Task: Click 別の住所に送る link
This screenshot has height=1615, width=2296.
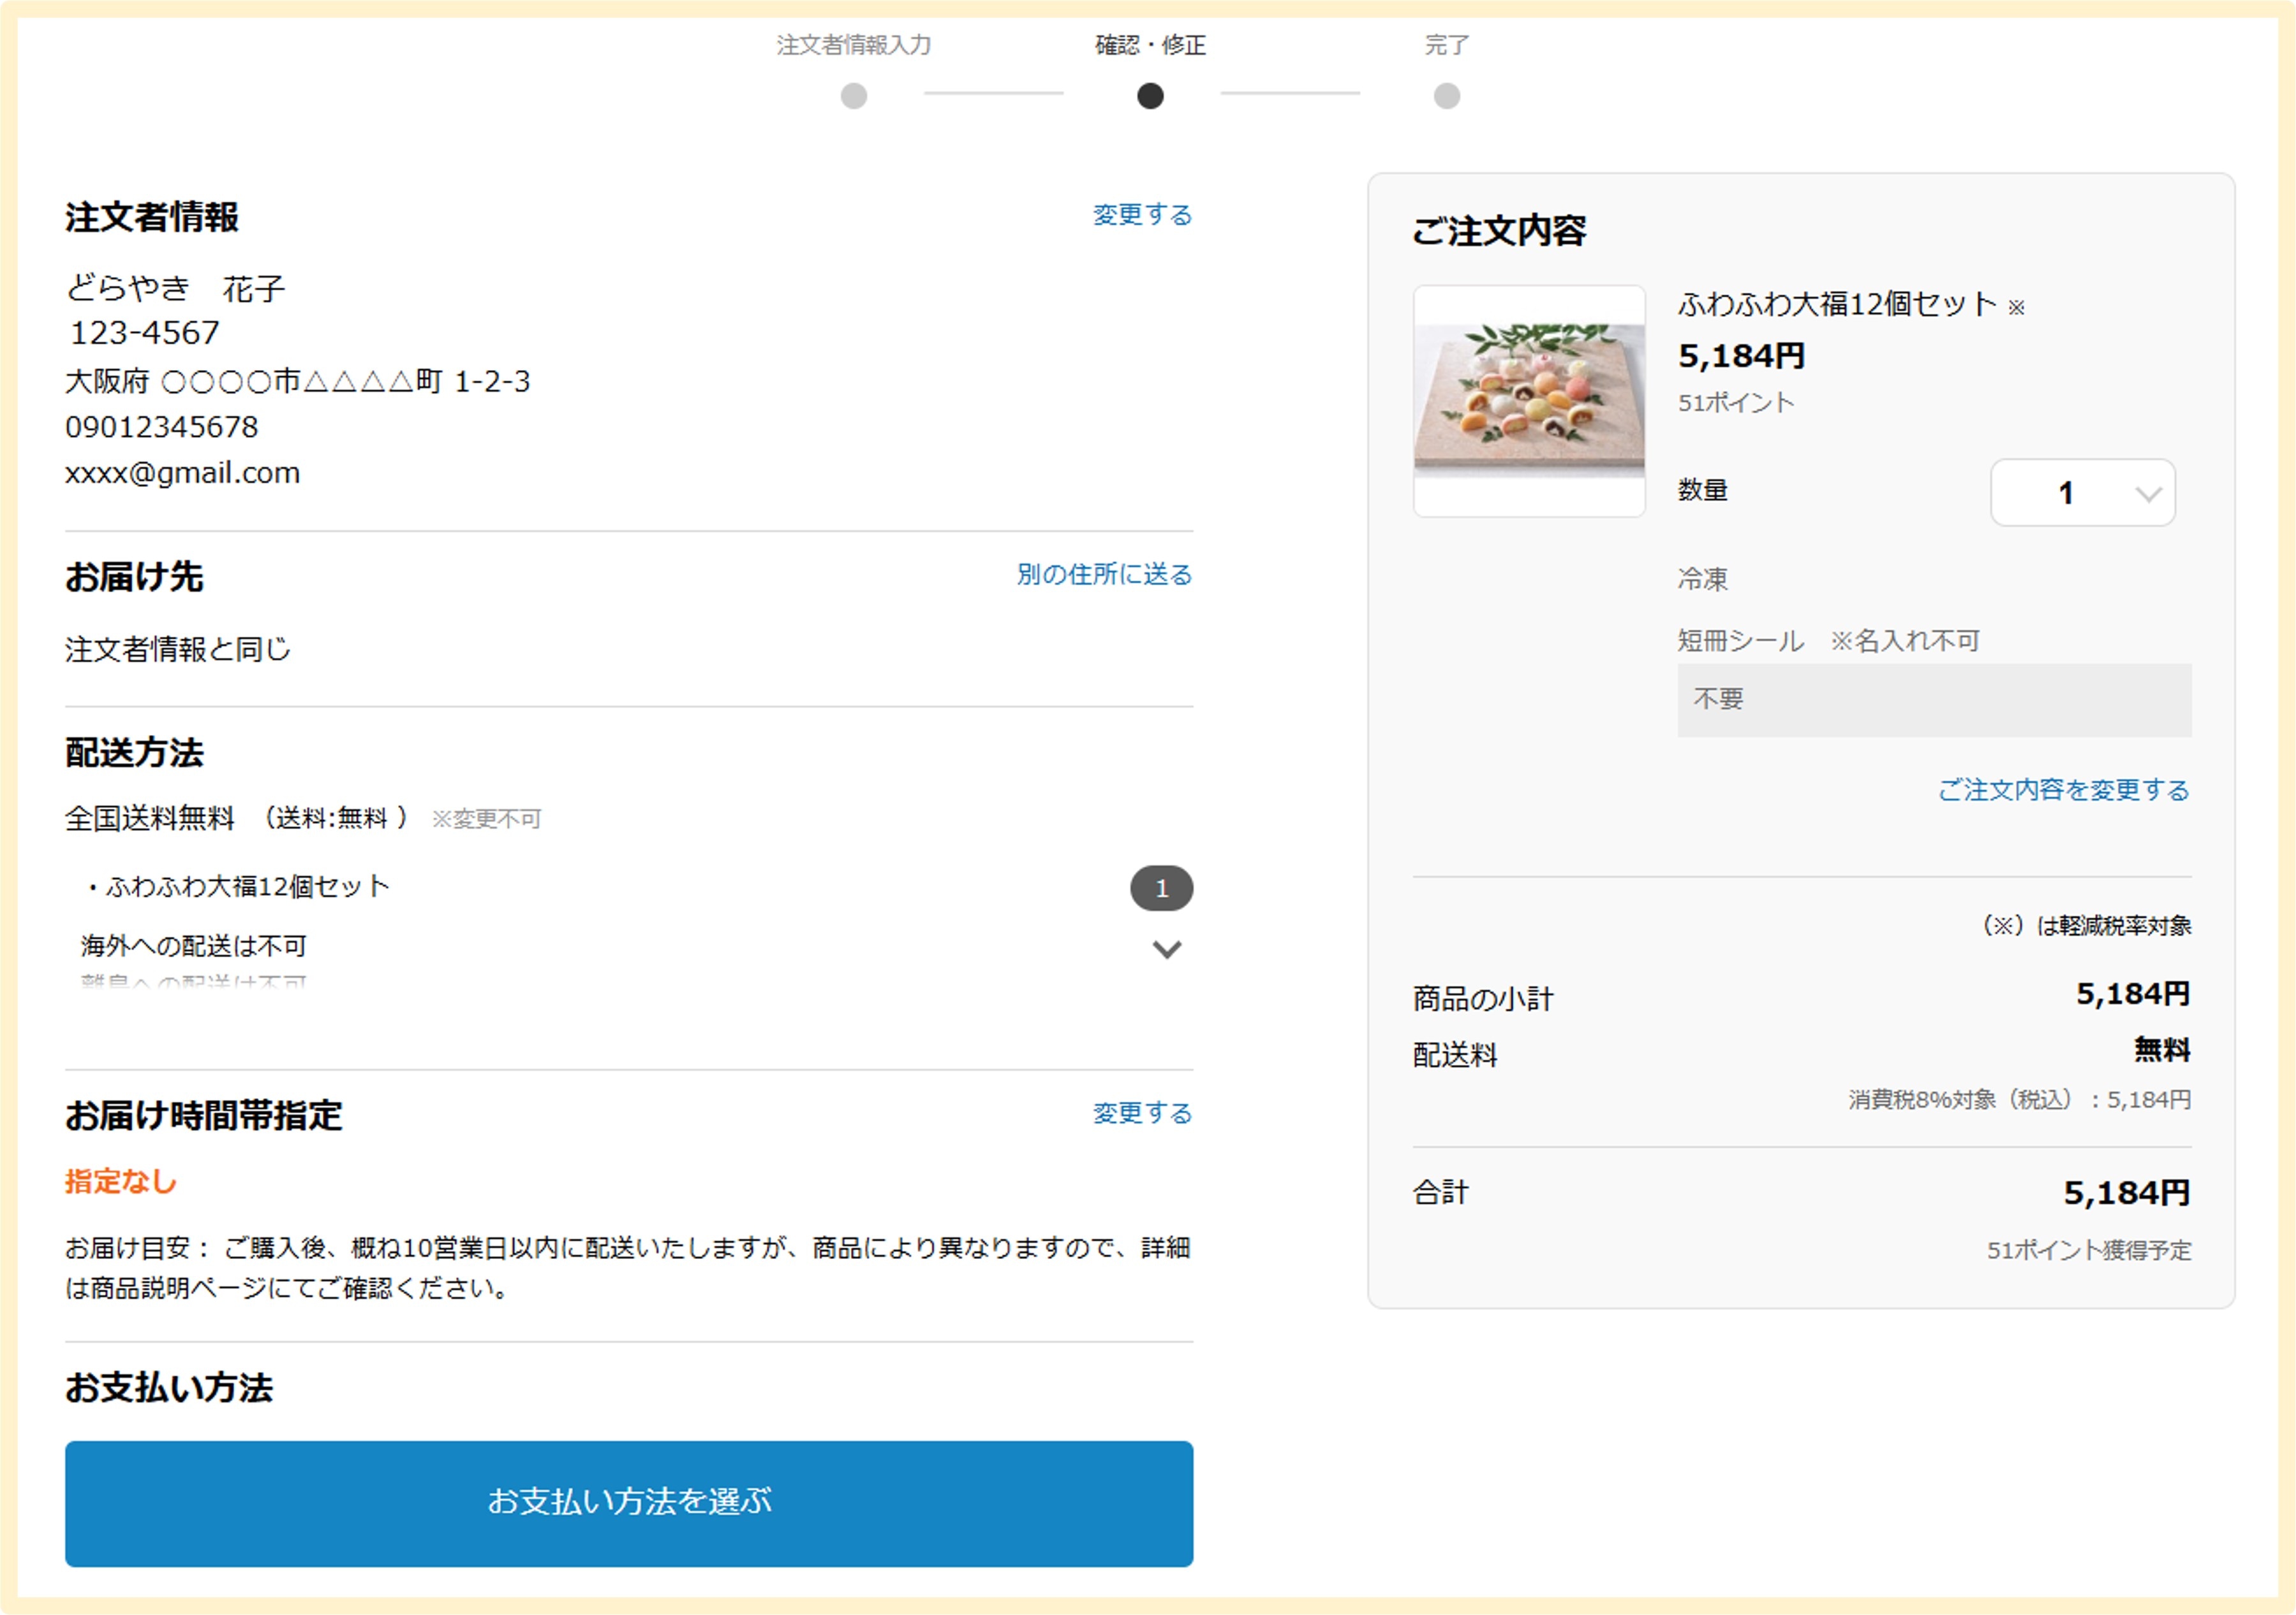Action: click(1103, 574)
